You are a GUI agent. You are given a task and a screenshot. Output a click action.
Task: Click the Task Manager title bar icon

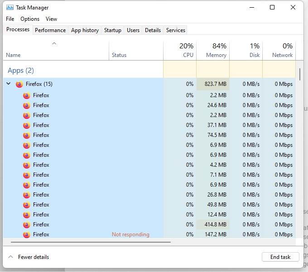tap(10, 8)
